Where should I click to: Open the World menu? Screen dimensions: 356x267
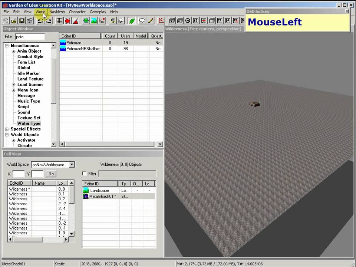click(40, 12)
